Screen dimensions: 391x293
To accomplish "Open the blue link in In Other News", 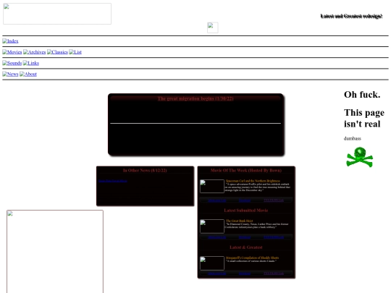I will click(x=113, y=181).
